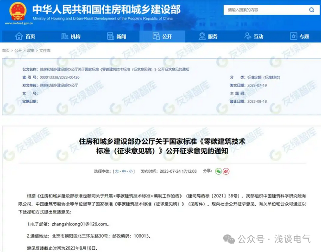Click the issue date 2023-07-19
Screen dimensions: 321x252
tap(257, 85)
